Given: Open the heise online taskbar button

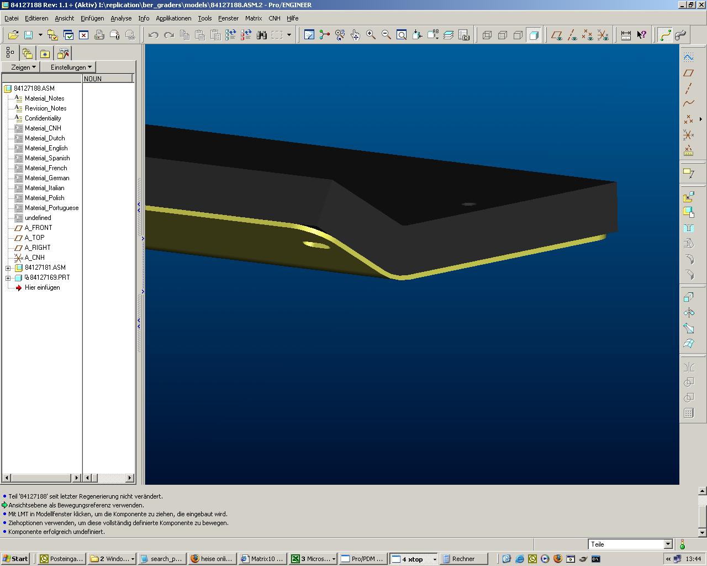Looking at the screenshot, I should click(212, 559).
